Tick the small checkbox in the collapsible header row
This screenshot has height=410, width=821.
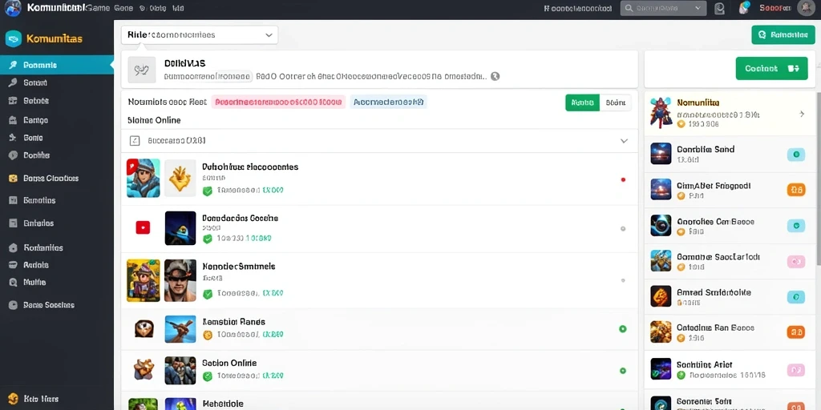coord(135,141)
